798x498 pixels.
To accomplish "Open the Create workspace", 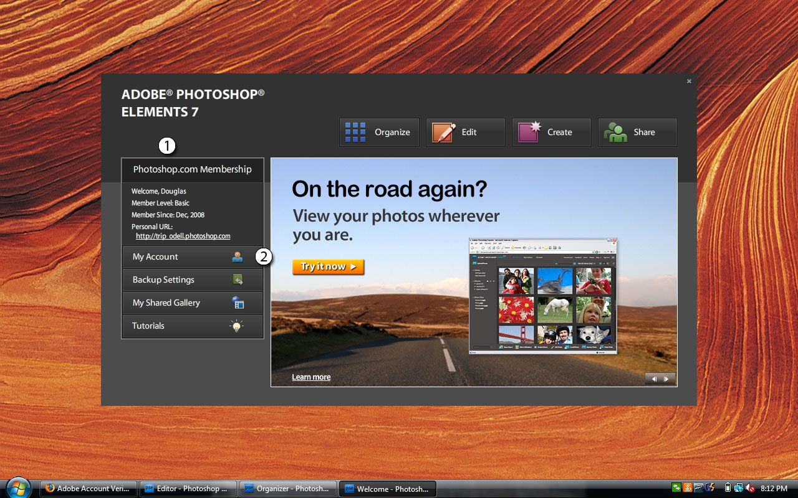I will (551, 132).
